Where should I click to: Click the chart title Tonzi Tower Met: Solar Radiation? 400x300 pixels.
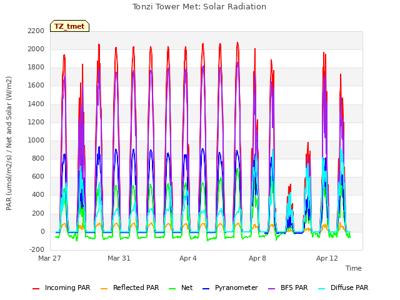199,7
